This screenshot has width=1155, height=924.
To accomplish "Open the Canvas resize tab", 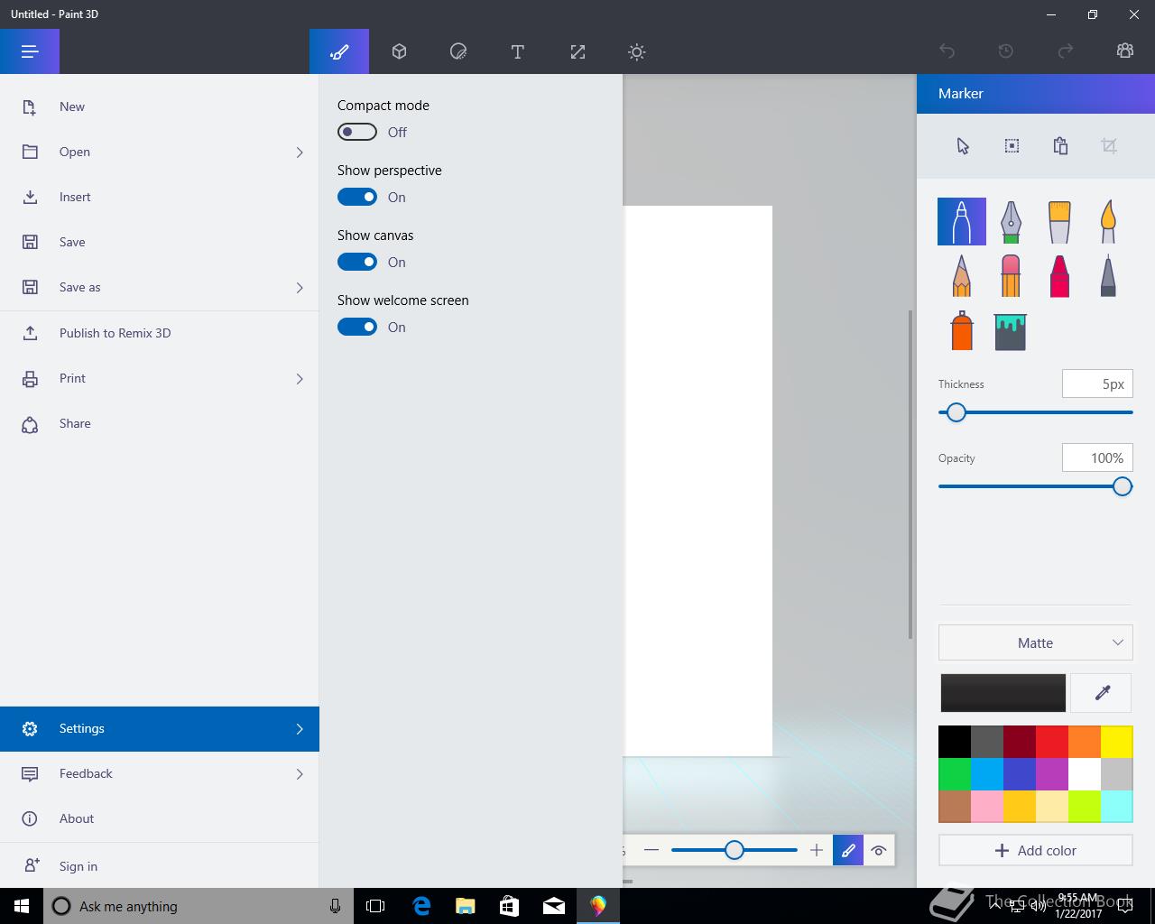I will pos(577,51).
